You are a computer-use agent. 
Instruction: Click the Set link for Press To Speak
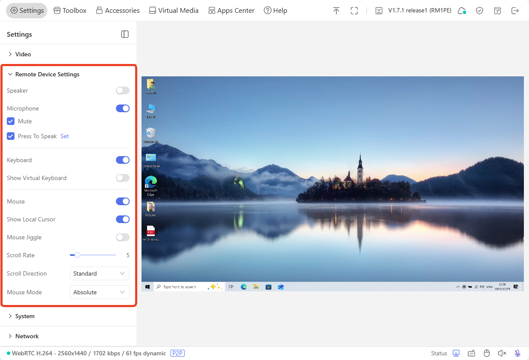(x=64, y=136)
